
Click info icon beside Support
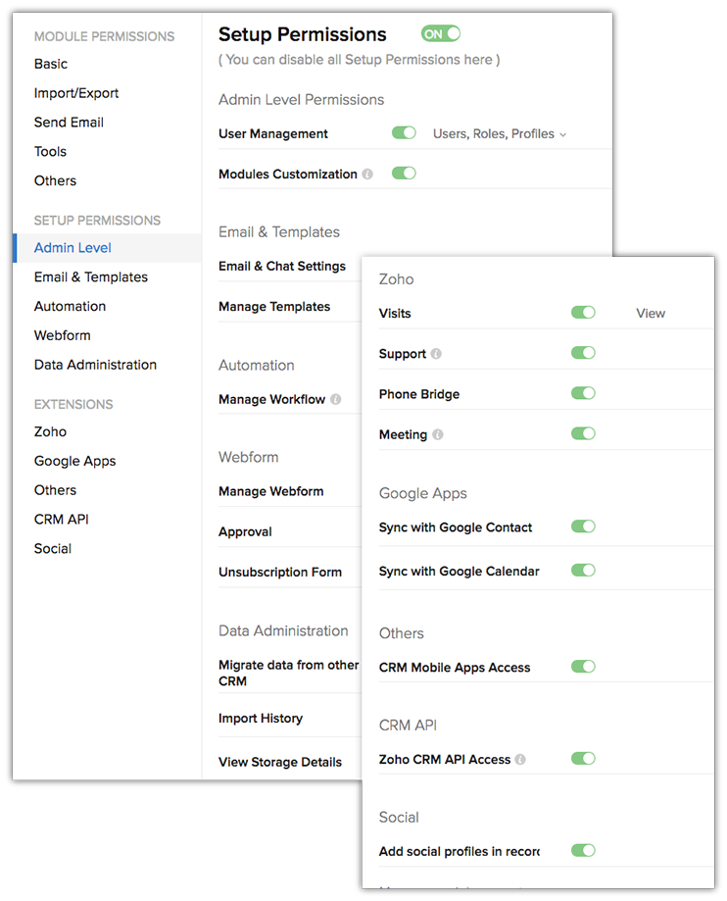[436, 354]
